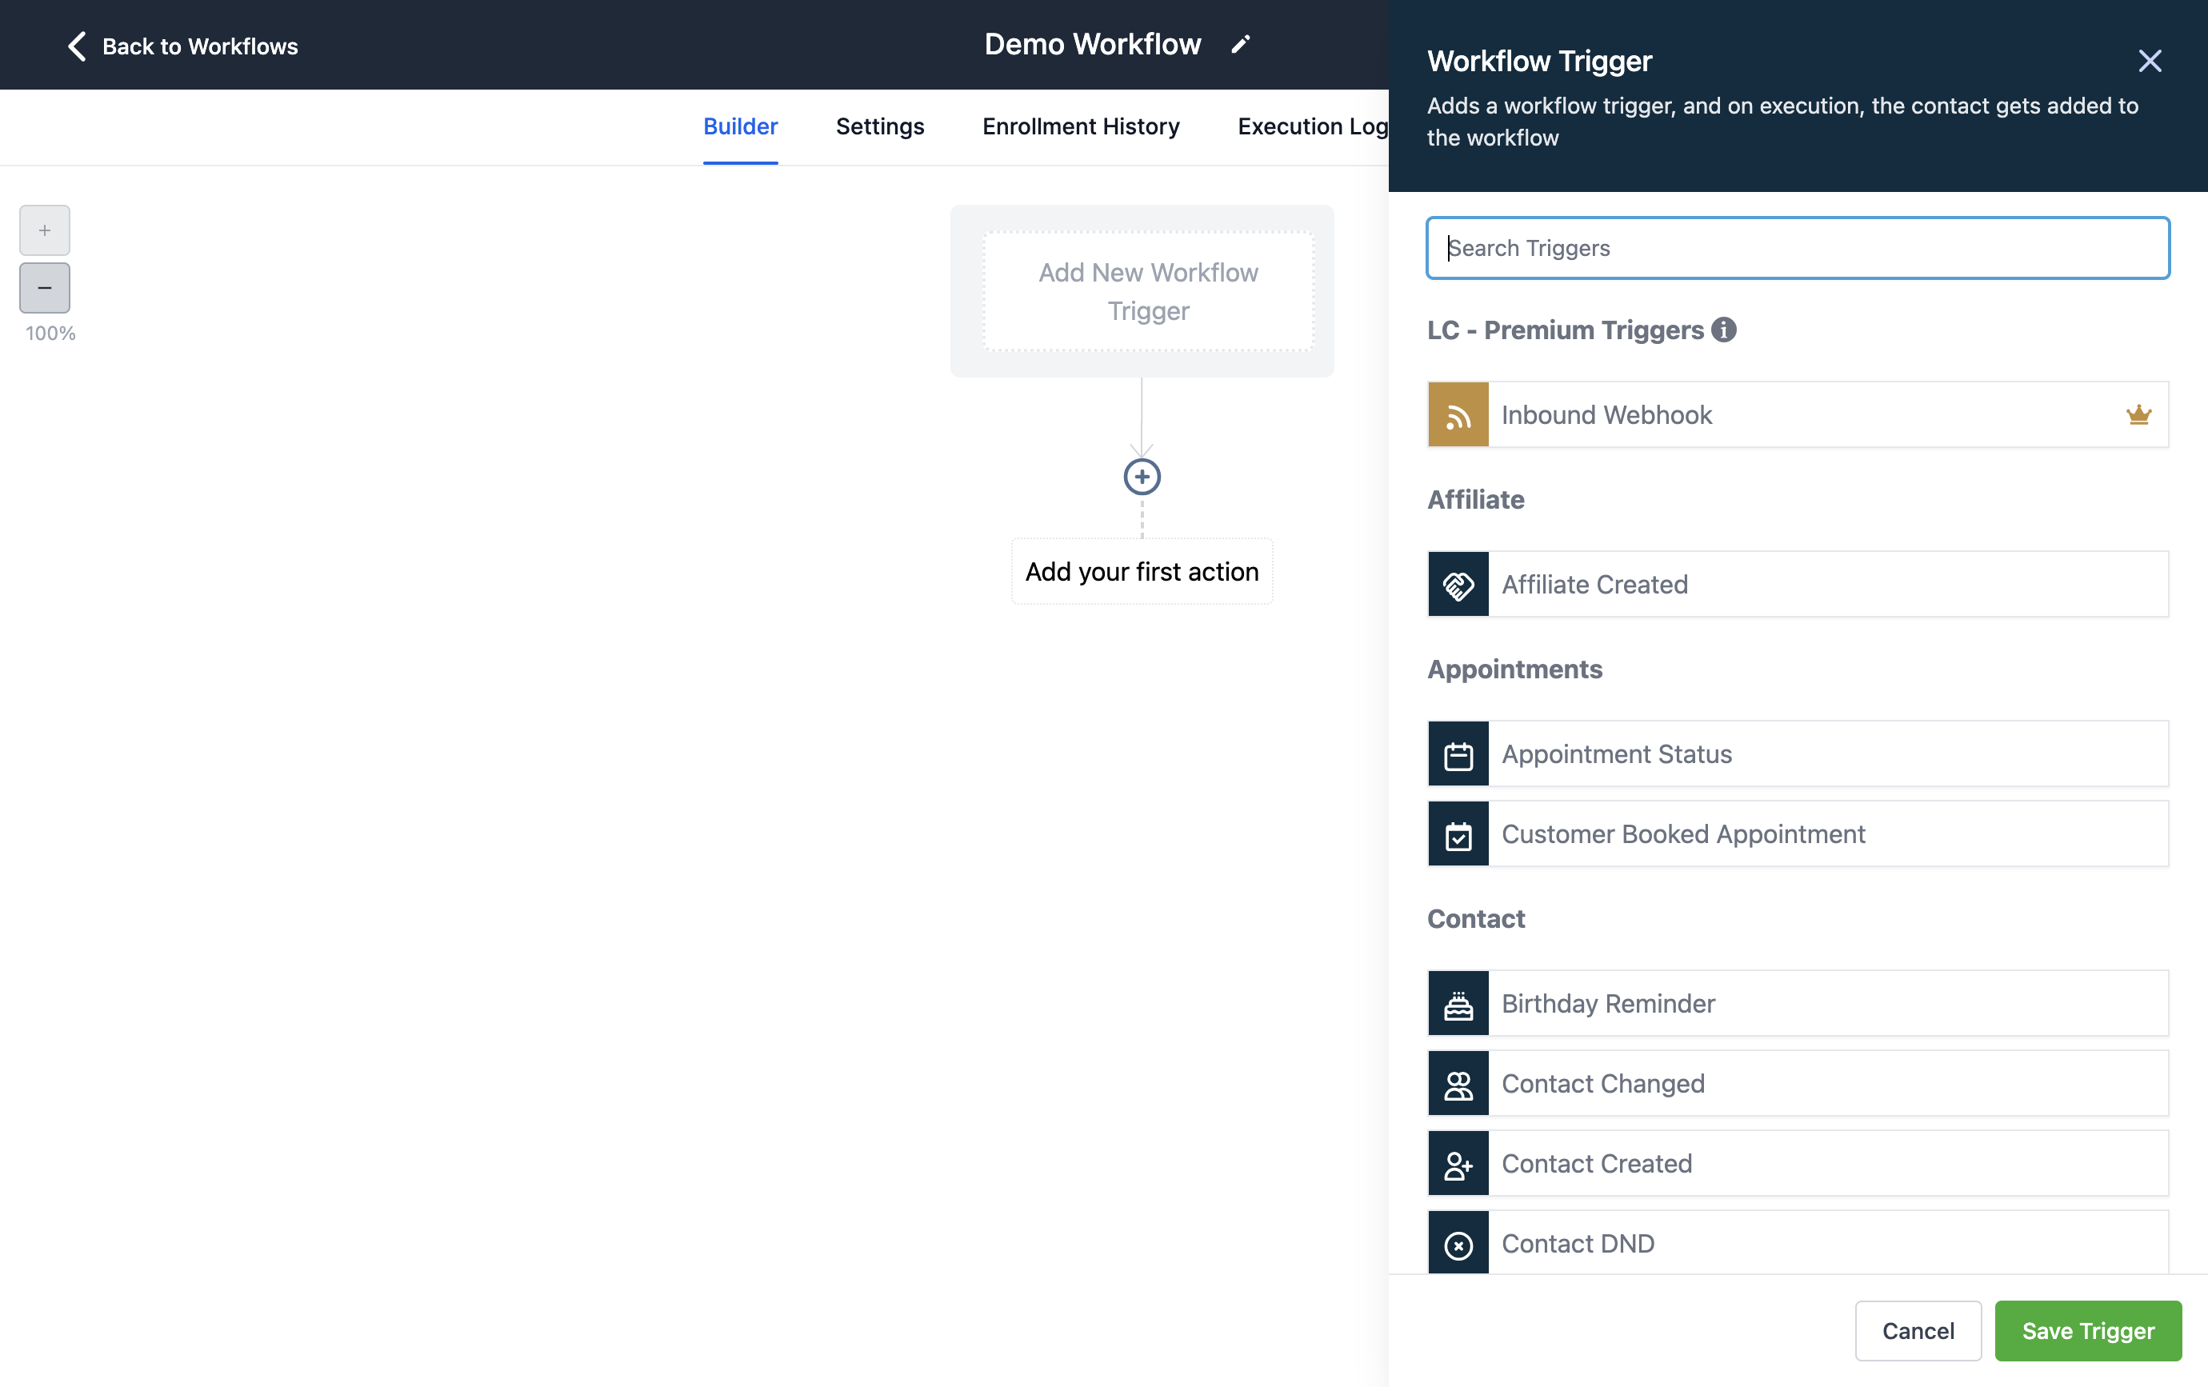This screenshot has width=2208, height=1387.
Task: Click the info icon beside LC - Premium Triggers
Action: pos(1723,329)
